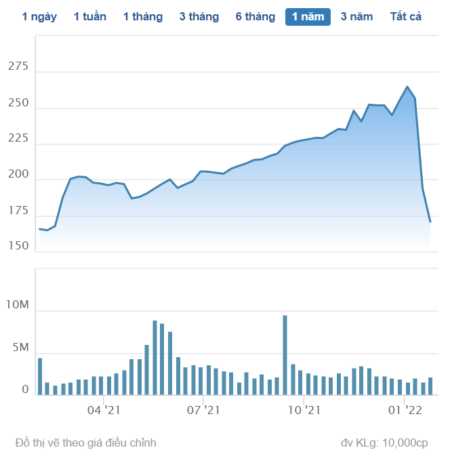Click the final point of the price line
450x450 pixels.
(430, 222)
